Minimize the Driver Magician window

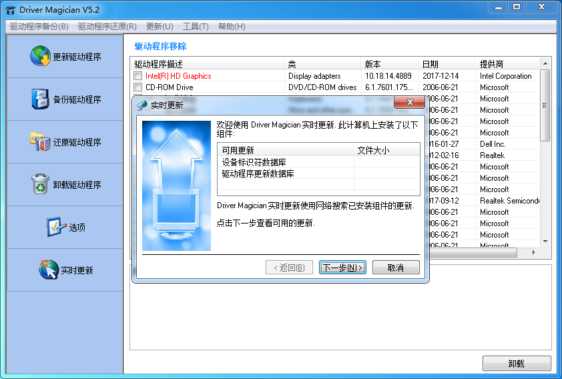pos(499,7)
